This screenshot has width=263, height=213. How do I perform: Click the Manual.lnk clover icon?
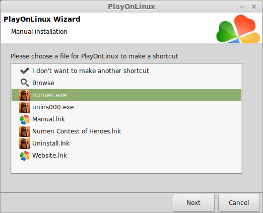tap(25, 119)
